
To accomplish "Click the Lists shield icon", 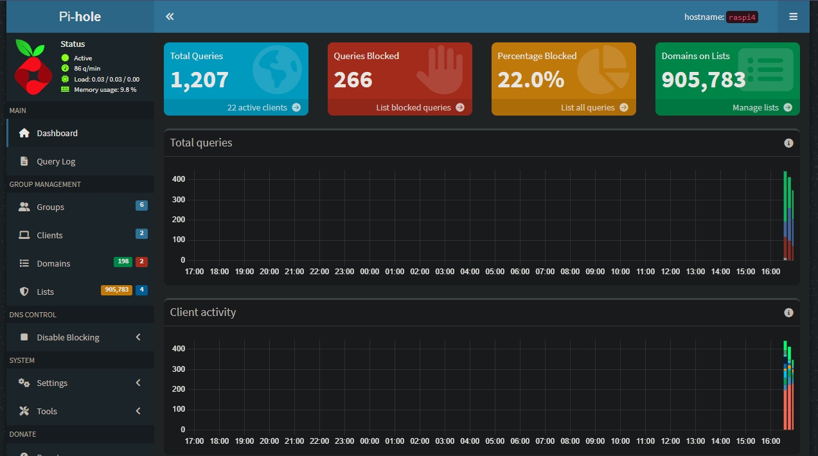I will point(24,291).
